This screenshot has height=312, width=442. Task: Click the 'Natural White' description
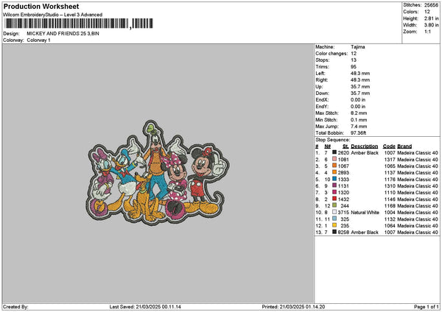pos(365,213)
